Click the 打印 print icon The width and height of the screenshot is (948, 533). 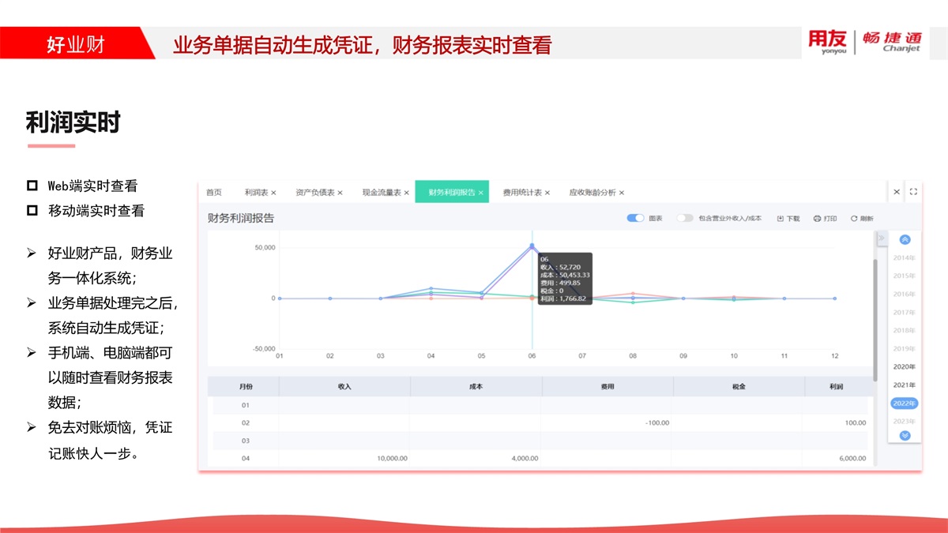coord(817,219)
